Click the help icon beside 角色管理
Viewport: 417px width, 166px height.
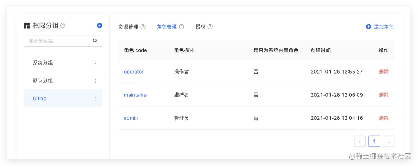point(181,27)
